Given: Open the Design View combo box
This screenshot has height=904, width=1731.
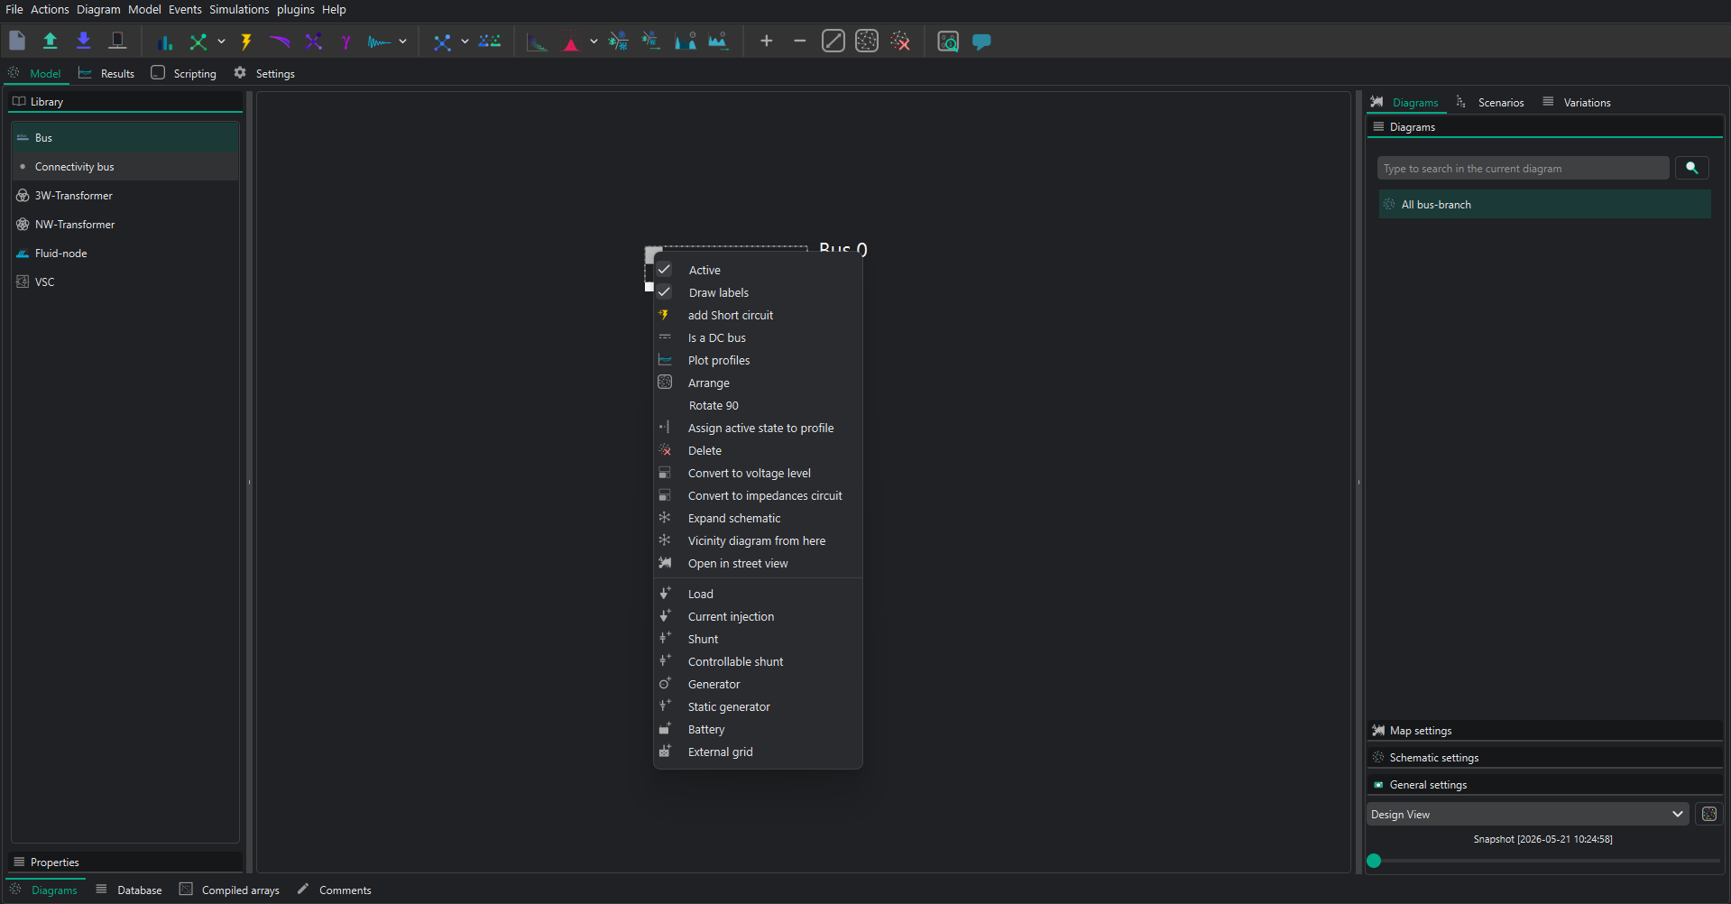Looking at the screenshot, I should pos(1528,814).
